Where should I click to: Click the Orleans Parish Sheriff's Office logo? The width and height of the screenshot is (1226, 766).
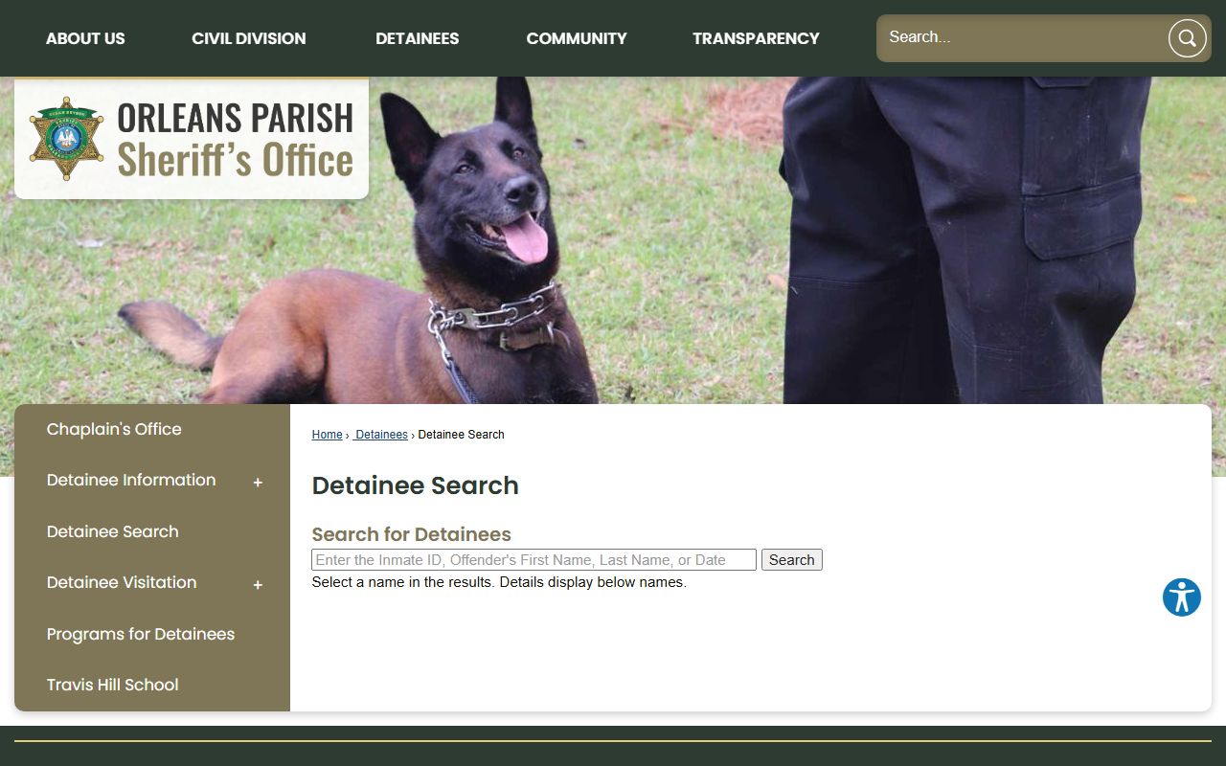(x=192, y=139)
